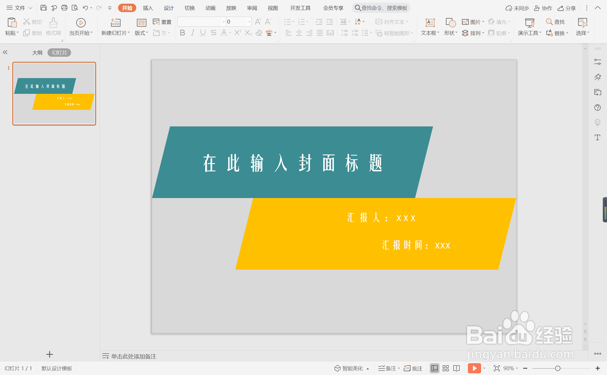Switch to the 大纲 outline panel tab
Image resolution: width=607 pixels, height=375 pixels.
coord(37,52)
